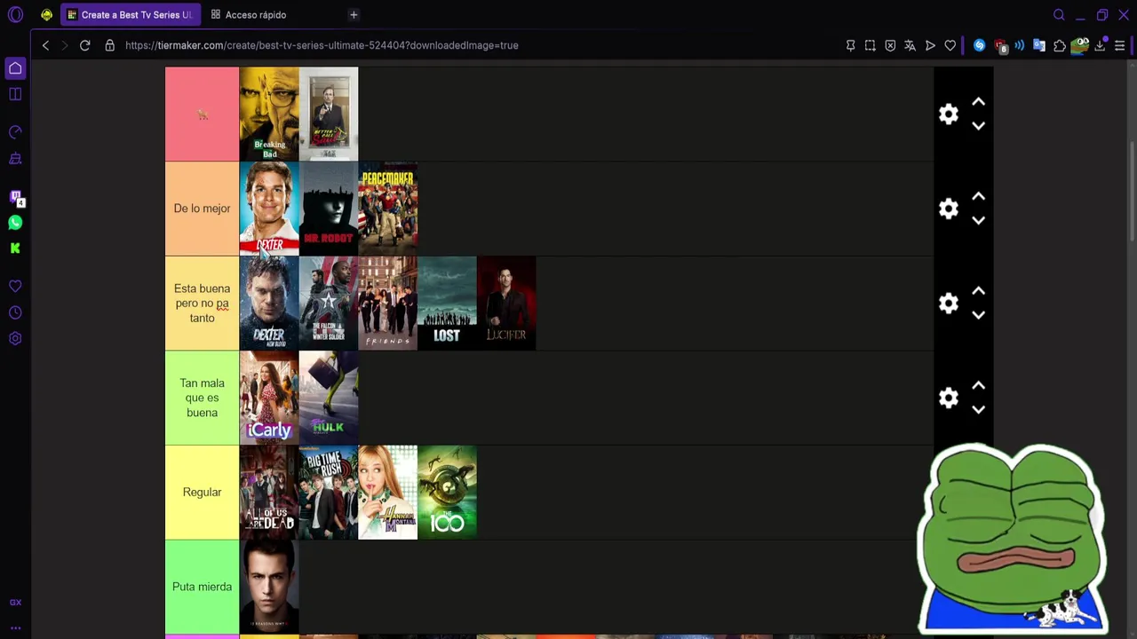
Task: Move Esta buena pero no pa tanto down
Action: tap(978, 315)
